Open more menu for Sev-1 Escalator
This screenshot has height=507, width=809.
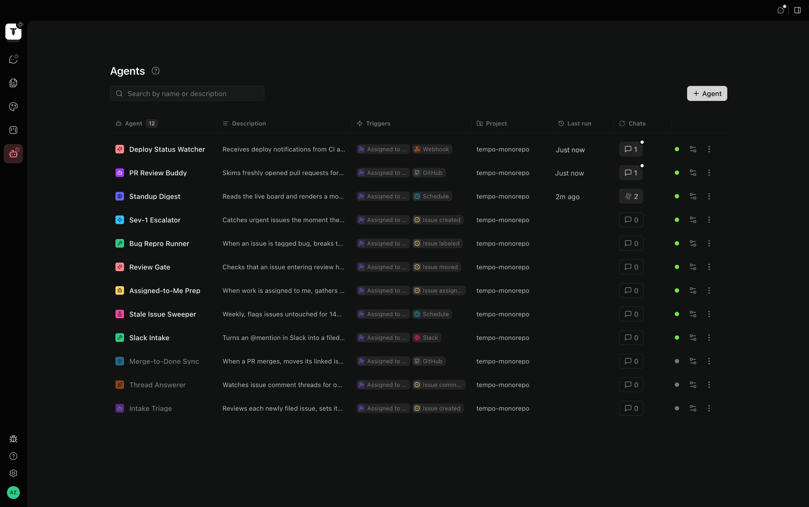pyautogui.click(x=709, y=220)
